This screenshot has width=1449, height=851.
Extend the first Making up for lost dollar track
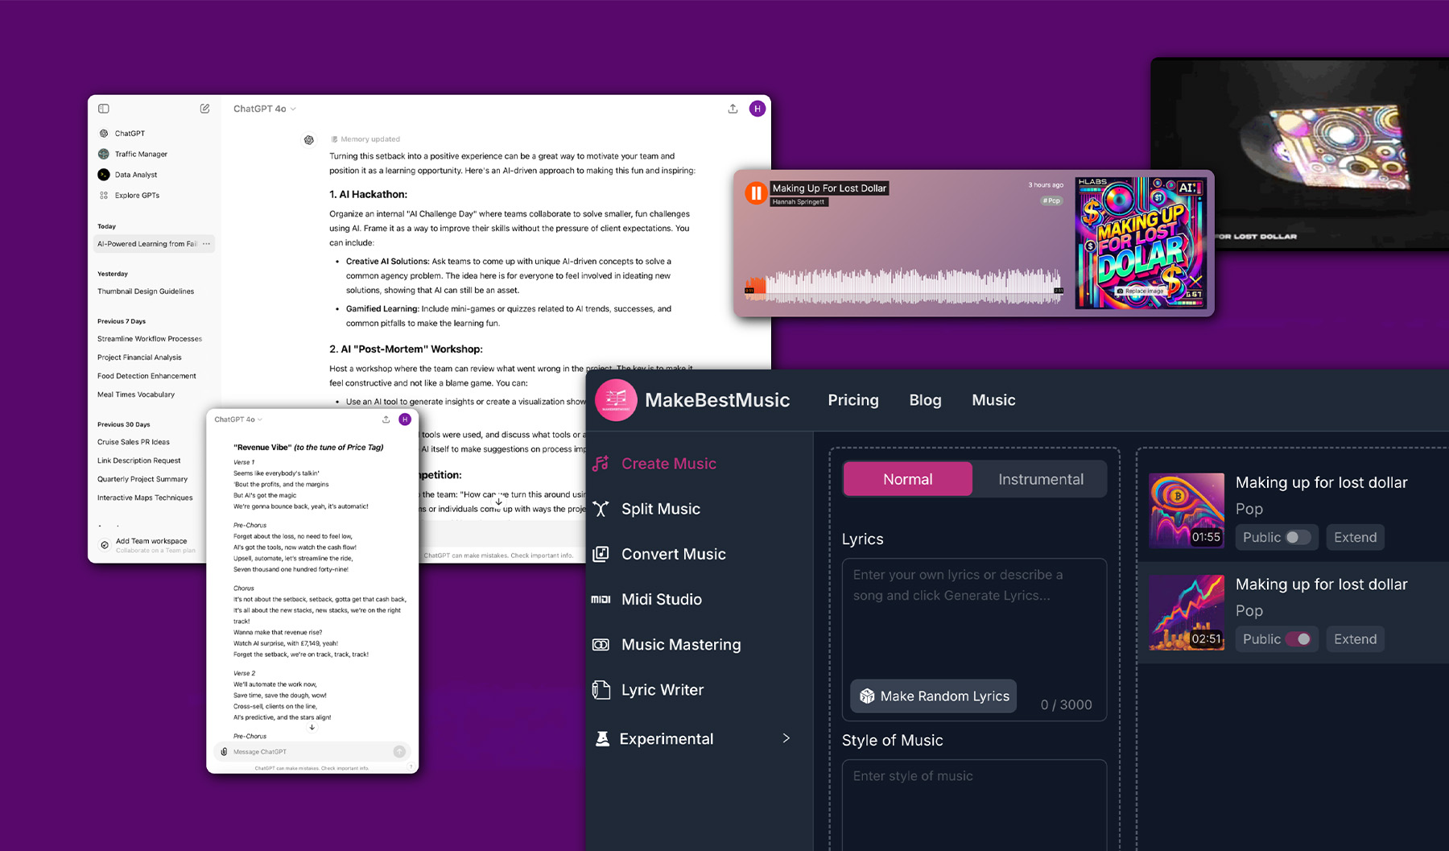click(1355, 537)
